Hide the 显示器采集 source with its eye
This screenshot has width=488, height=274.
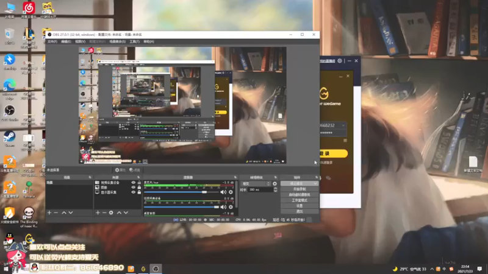(x=133, y=192)
